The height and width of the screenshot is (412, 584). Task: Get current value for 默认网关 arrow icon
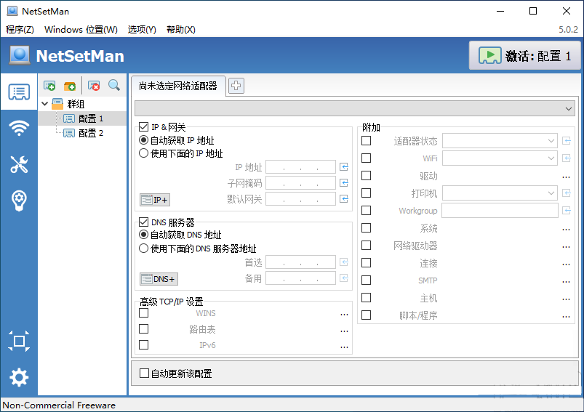point(344,199)
